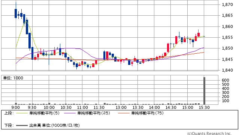Click the 1,845 price axis label
The height and width of the screenshot is (135, 239).
(x=227, y=59)
